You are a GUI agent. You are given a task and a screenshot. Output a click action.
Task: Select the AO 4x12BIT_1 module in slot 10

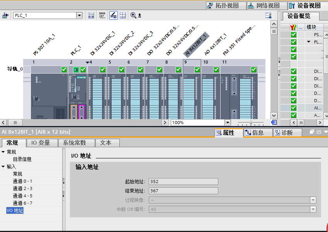click(211, 96)
